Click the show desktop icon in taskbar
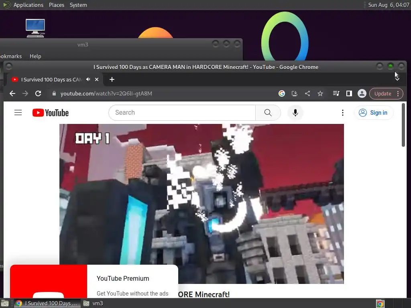The image size is (411, 308). tap(5, 304)
